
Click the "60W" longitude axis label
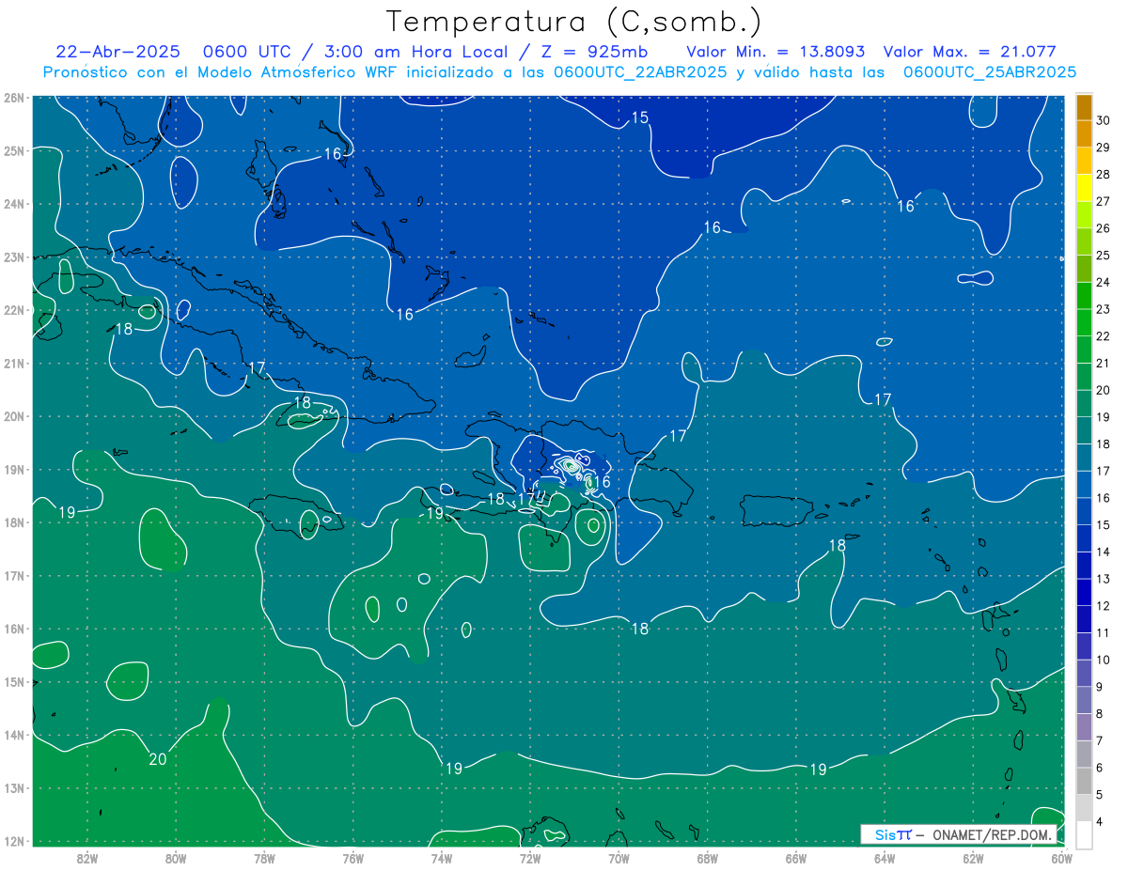click(x=1062, y=858)
